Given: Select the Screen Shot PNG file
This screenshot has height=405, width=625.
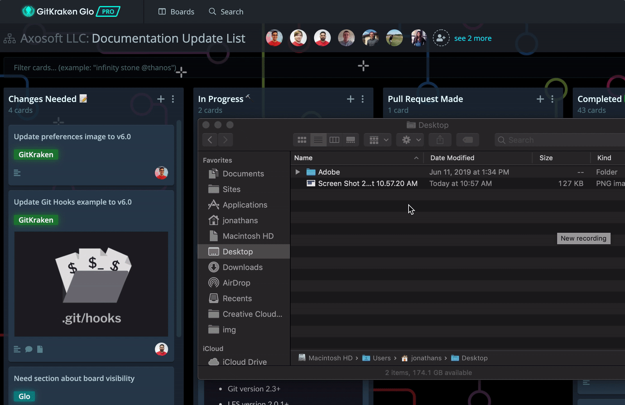Looking at the screenshot, I should tap(458, 183).
